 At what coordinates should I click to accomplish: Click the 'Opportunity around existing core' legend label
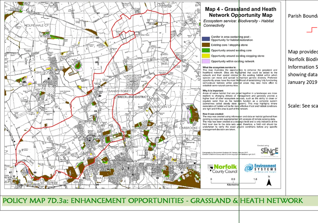(x=231, y=50)
